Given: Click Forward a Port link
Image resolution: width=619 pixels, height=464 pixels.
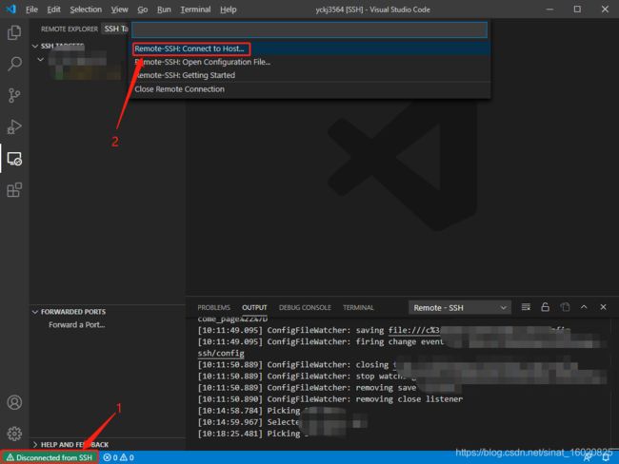Looking at the screenshot, I should click(x=77, y=325).
